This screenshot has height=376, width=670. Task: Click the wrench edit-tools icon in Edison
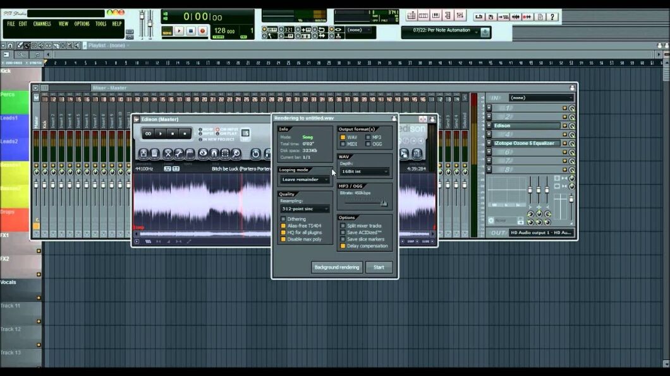179,154
